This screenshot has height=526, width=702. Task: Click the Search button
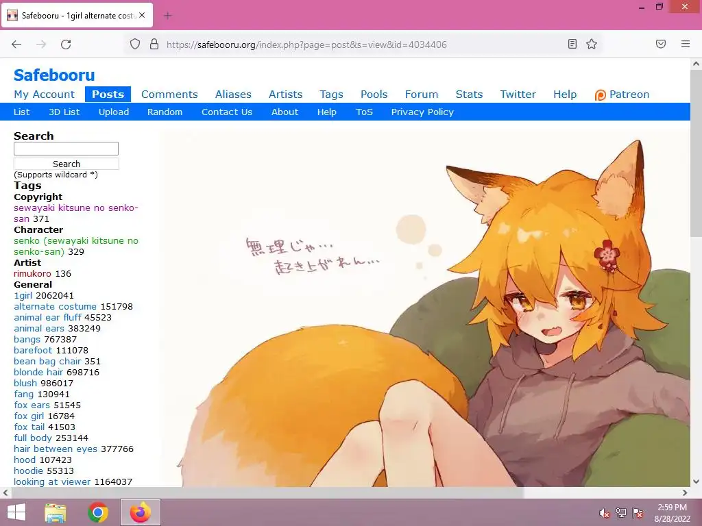click(66, 164)
